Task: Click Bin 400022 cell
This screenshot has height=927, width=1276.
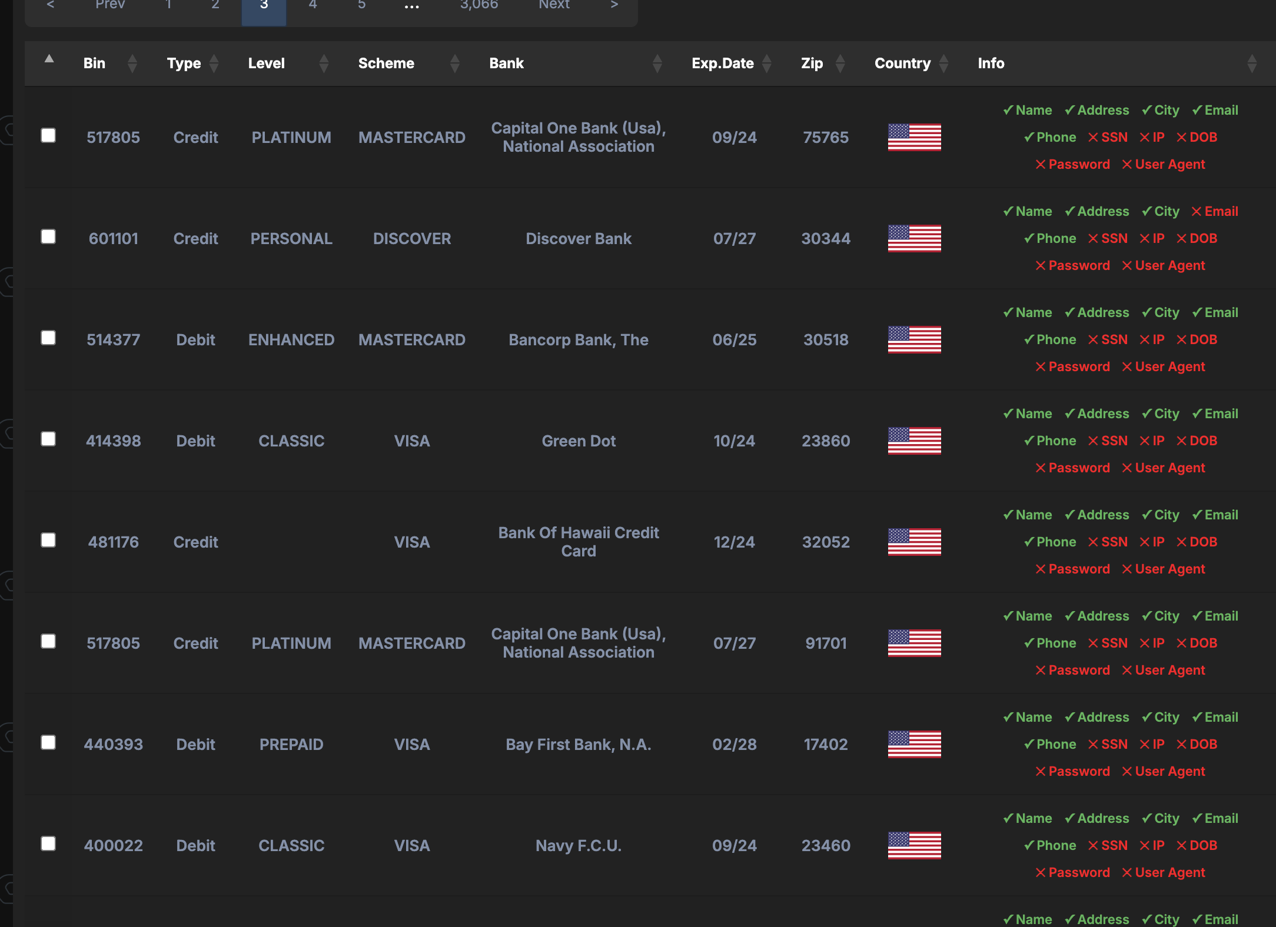Action: (114, 846)
